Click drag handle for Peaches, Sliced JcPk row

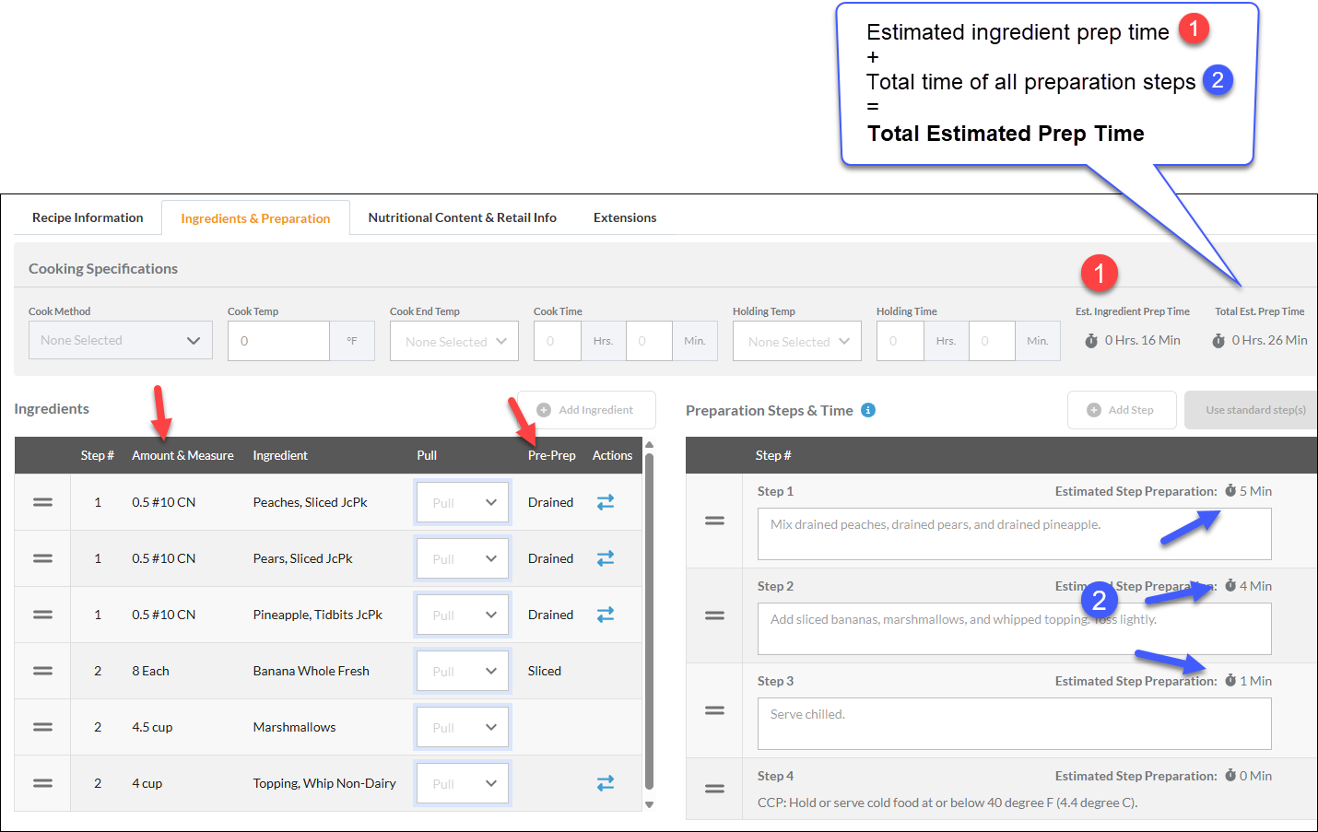click(42, 502)
